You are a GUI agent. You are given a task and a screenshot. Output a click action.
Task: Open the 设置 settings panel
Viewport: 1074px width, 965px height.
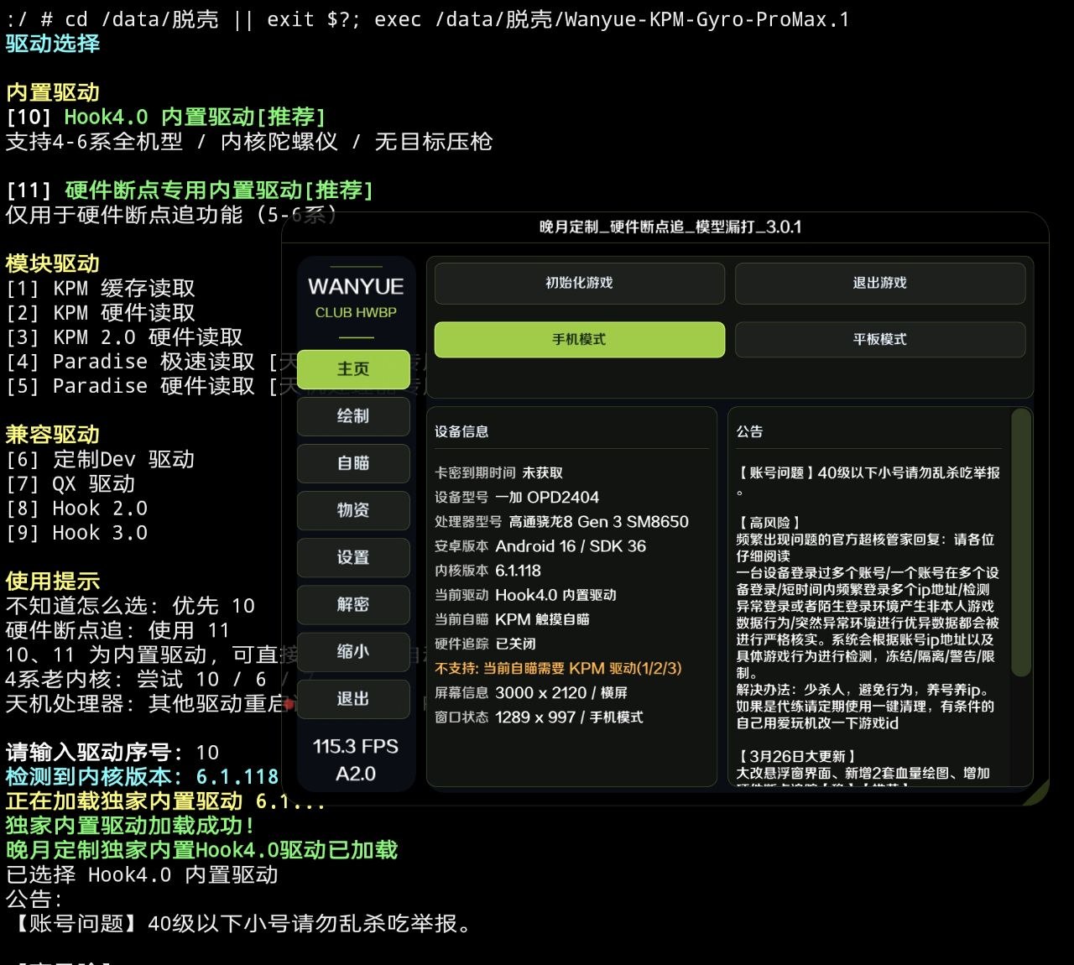(352, 558)
